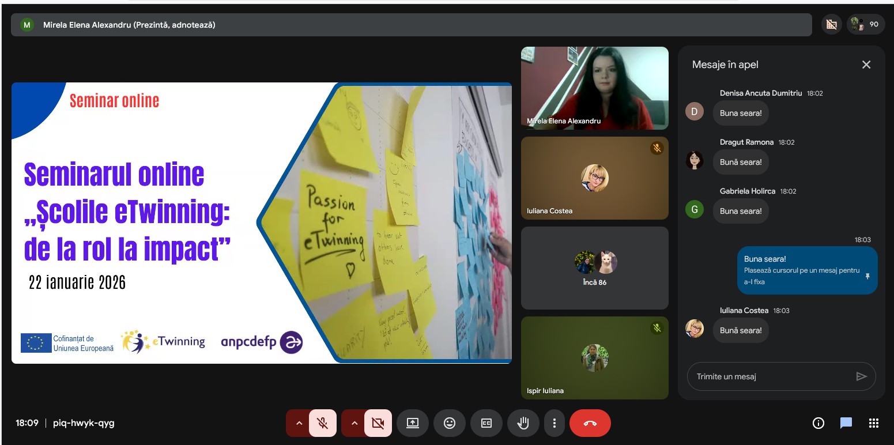
Task: Click the send message arrow icon
Action: pos(861,376)
